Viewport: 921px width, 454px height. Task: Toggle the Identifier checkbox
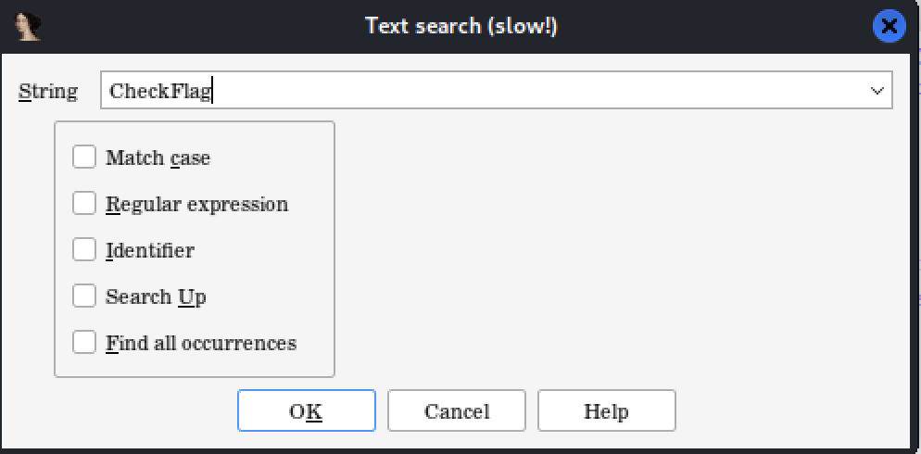tap(84, 250)
